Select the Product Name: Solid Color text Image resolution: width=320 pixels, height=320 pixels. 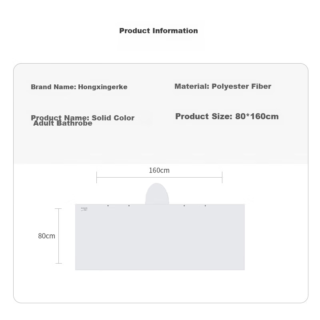tap(83, 118)
